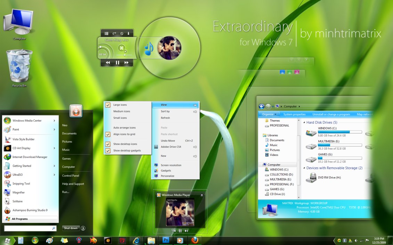
Task: Select Personalize from the context menu
Action: (x=167, y=176)
